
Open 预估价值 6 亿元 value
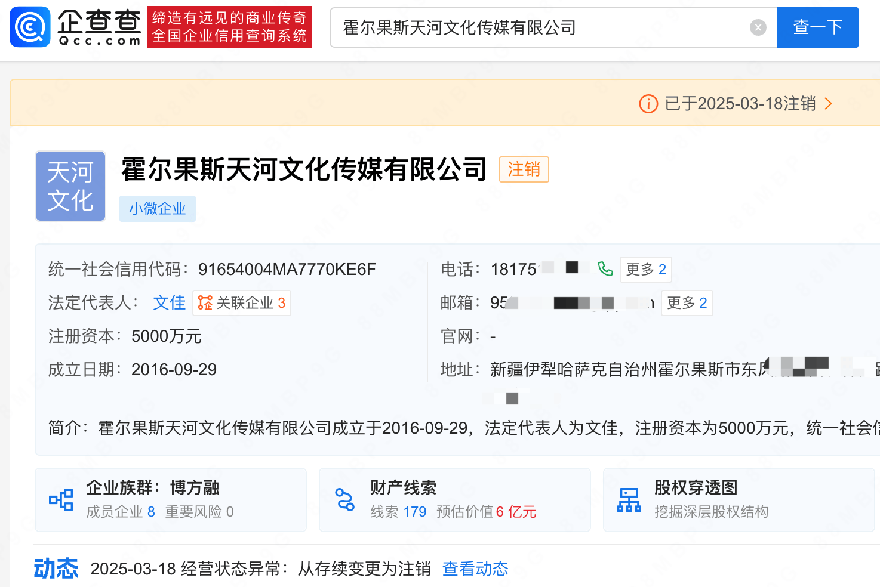coord(486,512)
